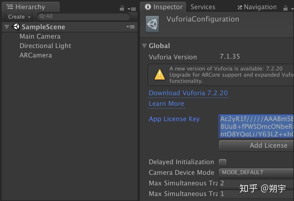Image resolution: width=294 pixels, height=201 pixels.
Task: Open the Camera Device Mode dropdown
Action: point(256,172)
